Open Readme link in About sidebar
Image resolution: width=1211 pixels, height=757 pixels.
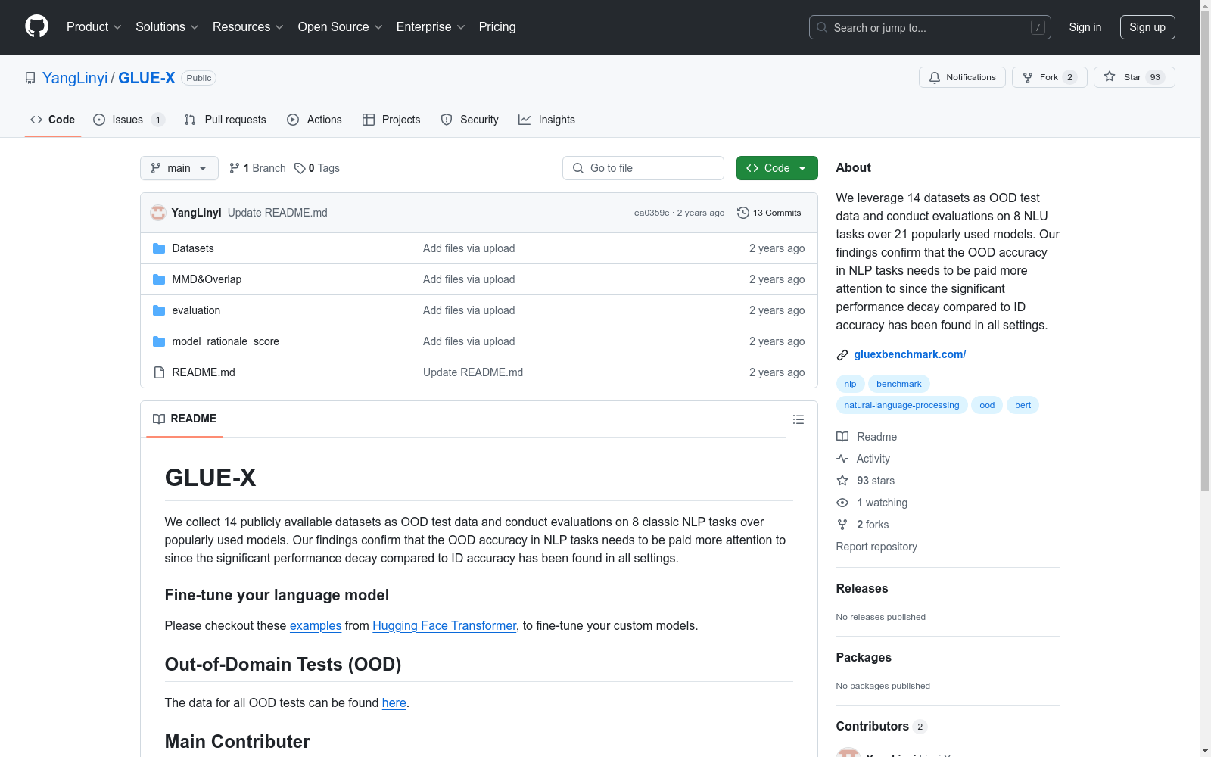pos(867,437)
